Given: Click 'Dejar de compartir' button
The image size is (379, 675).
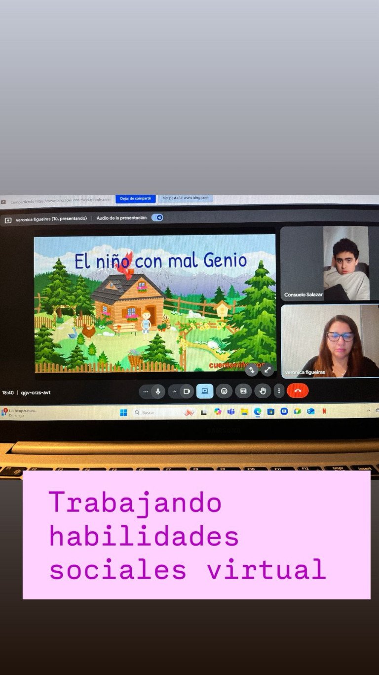Looking at the screenshot, I should coord(135,199).
